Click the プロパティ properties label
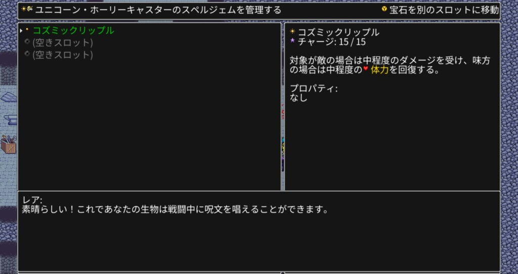This screenshot has height=274, width=518. pyautogui.click(x=313, y=88)
